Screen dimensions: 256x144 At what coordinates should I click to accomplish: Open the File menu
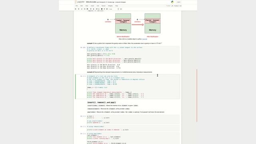(76, 6)
